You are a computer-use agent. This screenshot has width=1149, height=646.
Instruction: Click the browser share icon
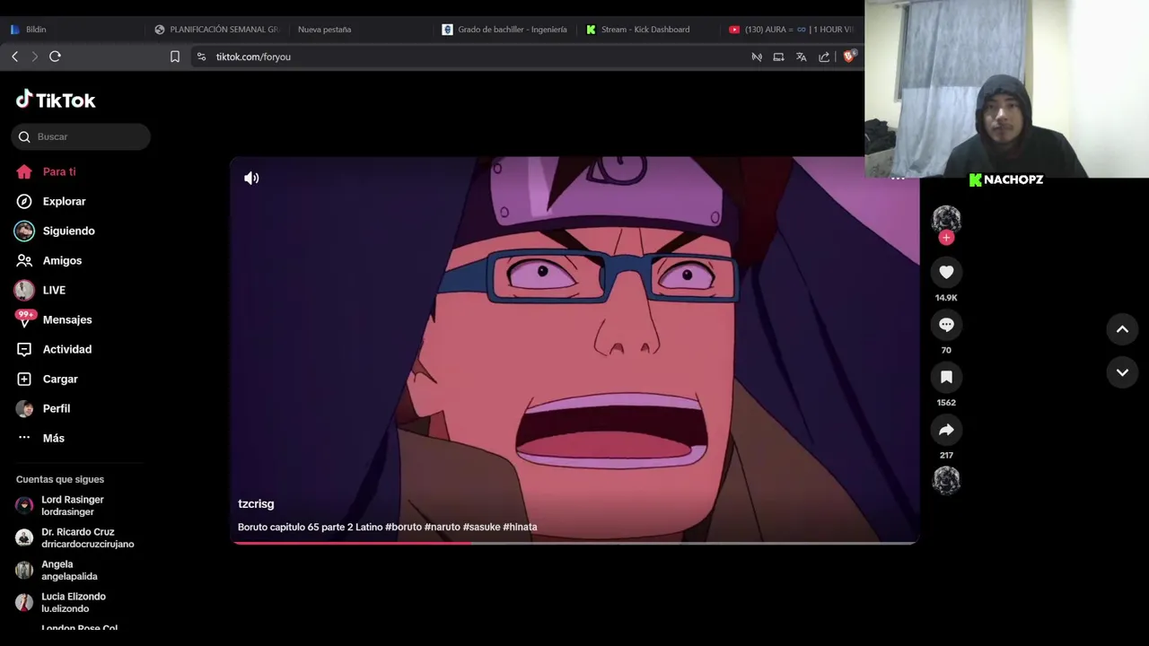824,57
